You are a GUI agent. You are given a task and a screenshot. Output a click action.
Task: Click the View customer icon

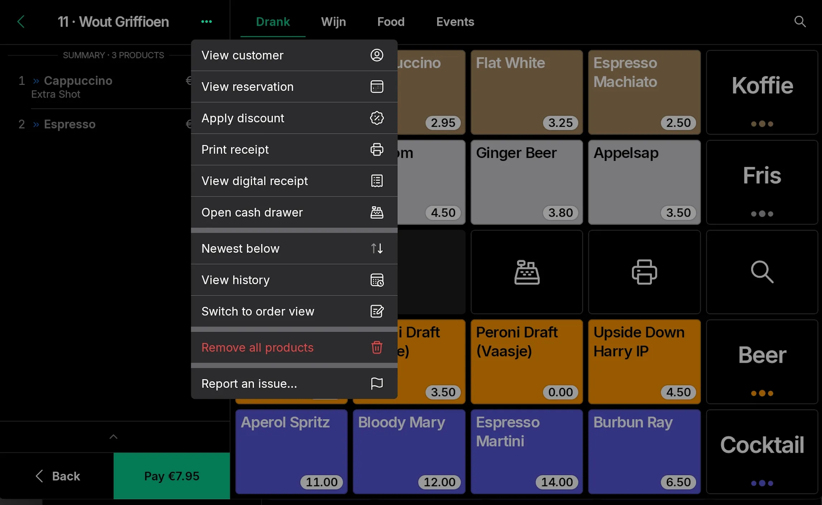point(377,55)
